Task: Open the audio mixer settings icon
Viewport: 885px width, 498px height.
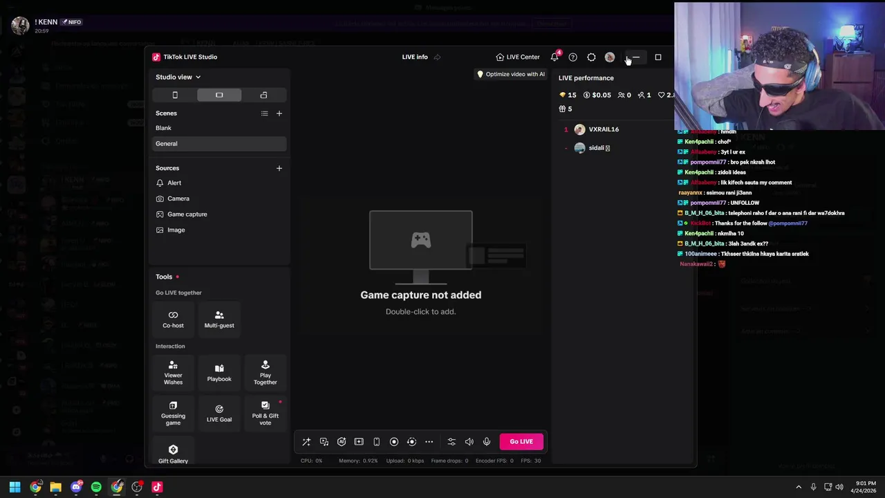Action: tap(451, 441)
